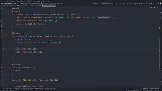Open the Pull Requests tool window
Screen dimensions: 162x91
(1, 23)
